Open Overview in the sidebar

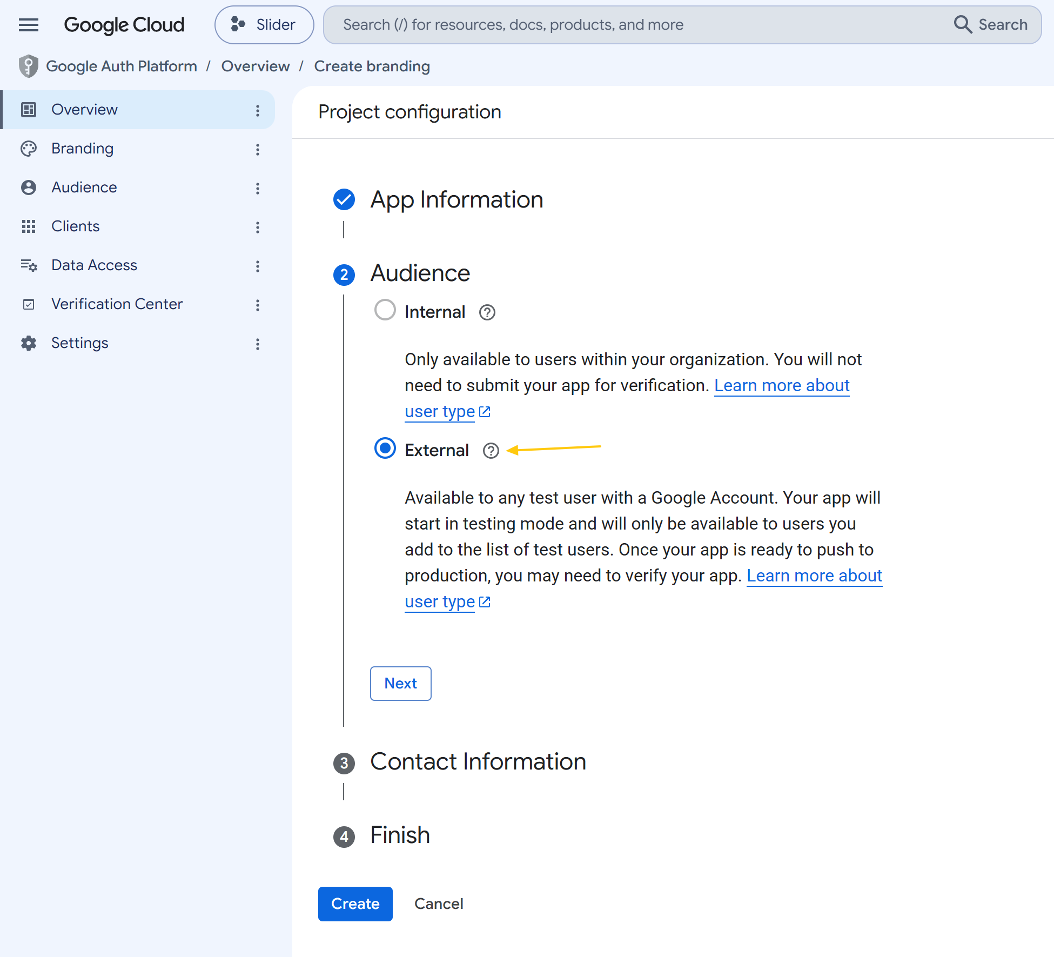138,110
